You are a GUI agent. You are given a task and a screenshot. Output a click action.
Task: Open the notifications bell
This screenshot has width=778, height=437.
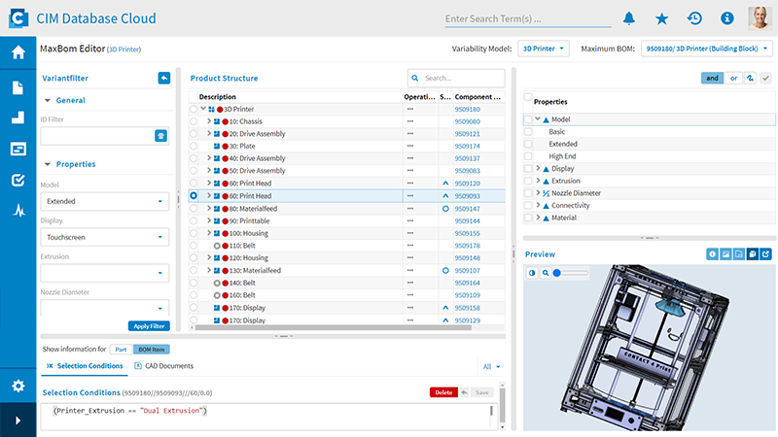(630, 18)
